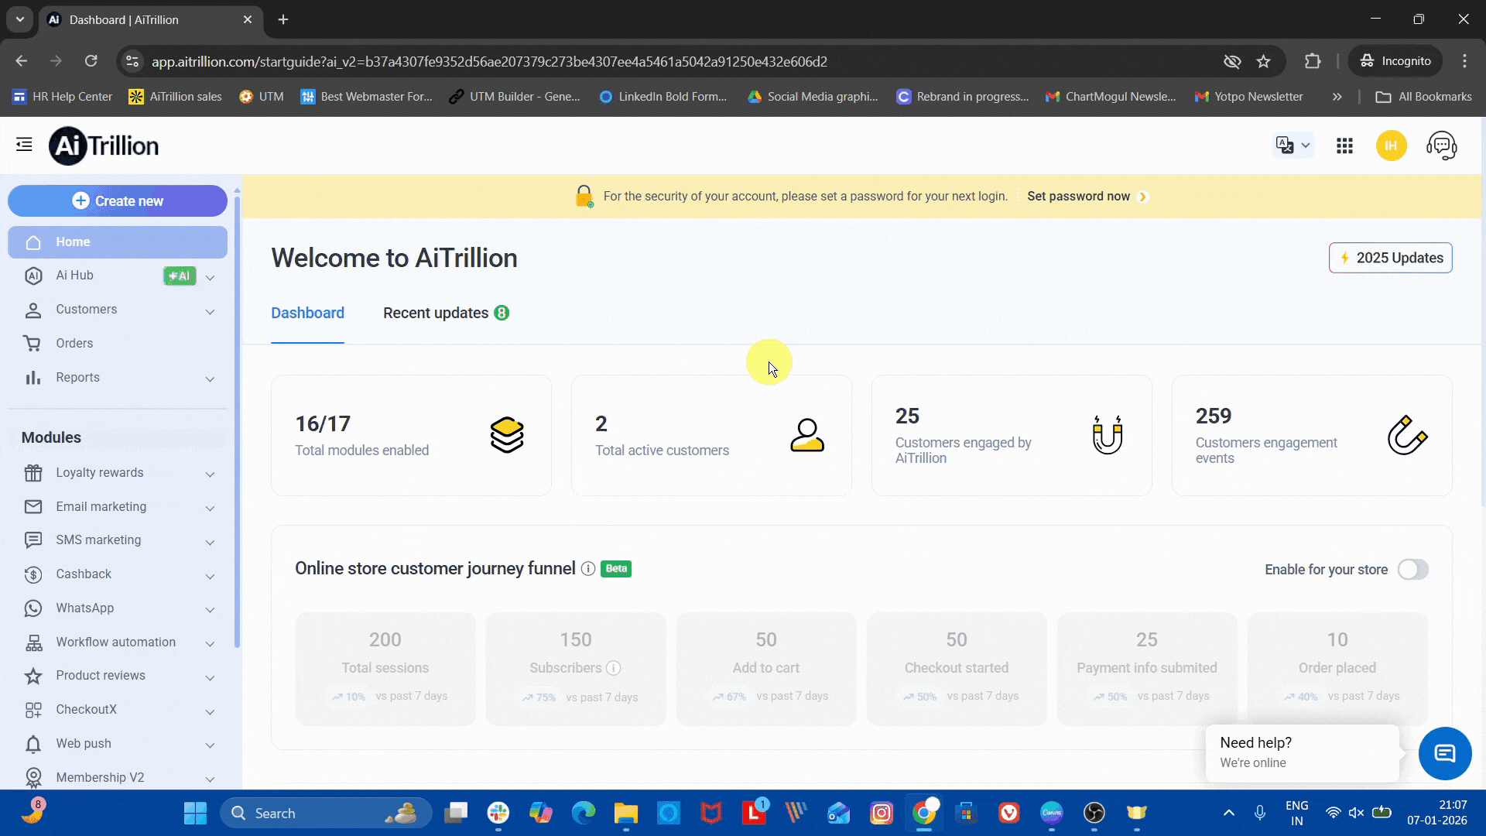Open Instagram from the Windows taskbar

(881, 813)
